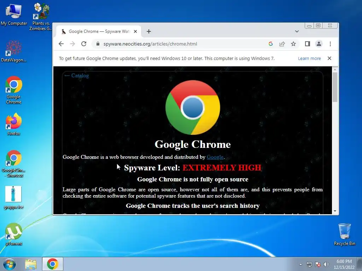Share this page using the share icon
The width and height of the screenshot is (362, 271).
tap(282, 44)
